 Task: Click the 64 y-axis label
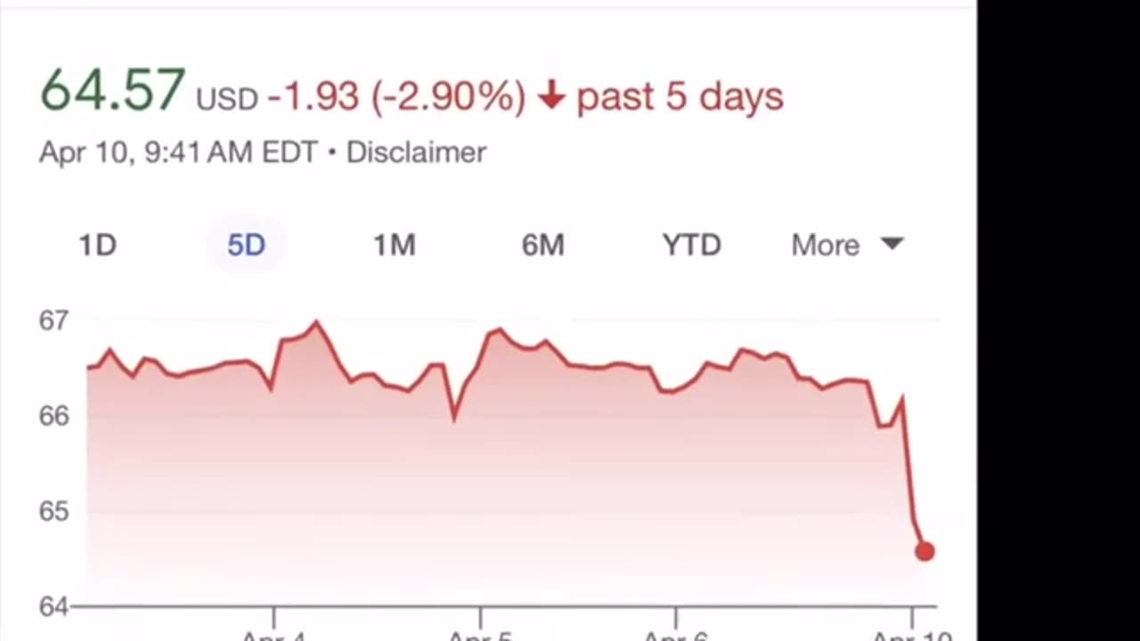pyautogui.click(x=53, y=606)
